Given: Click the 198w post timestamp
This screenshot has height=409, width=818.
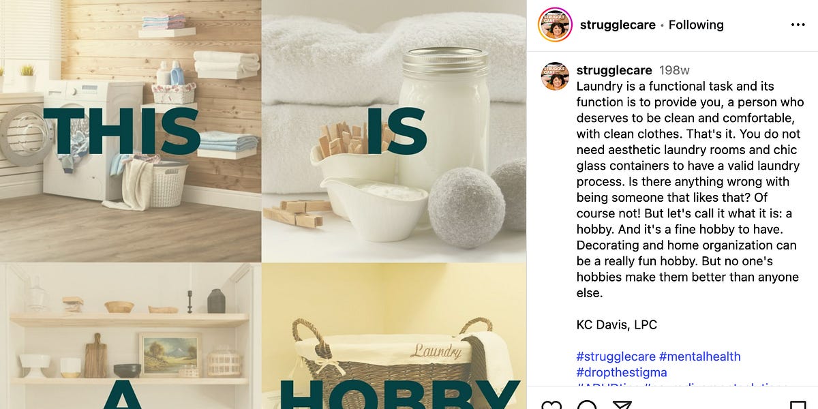Looking at the screenshot, I should pyautogui.click(x=674, y=70).
